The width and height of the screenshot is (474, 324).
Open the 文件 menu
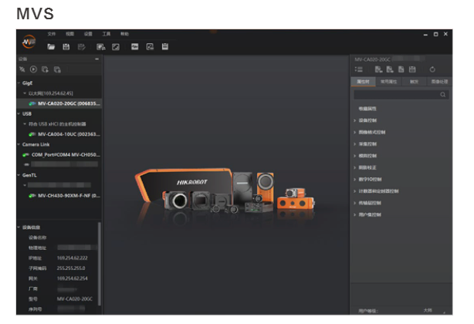52,34
